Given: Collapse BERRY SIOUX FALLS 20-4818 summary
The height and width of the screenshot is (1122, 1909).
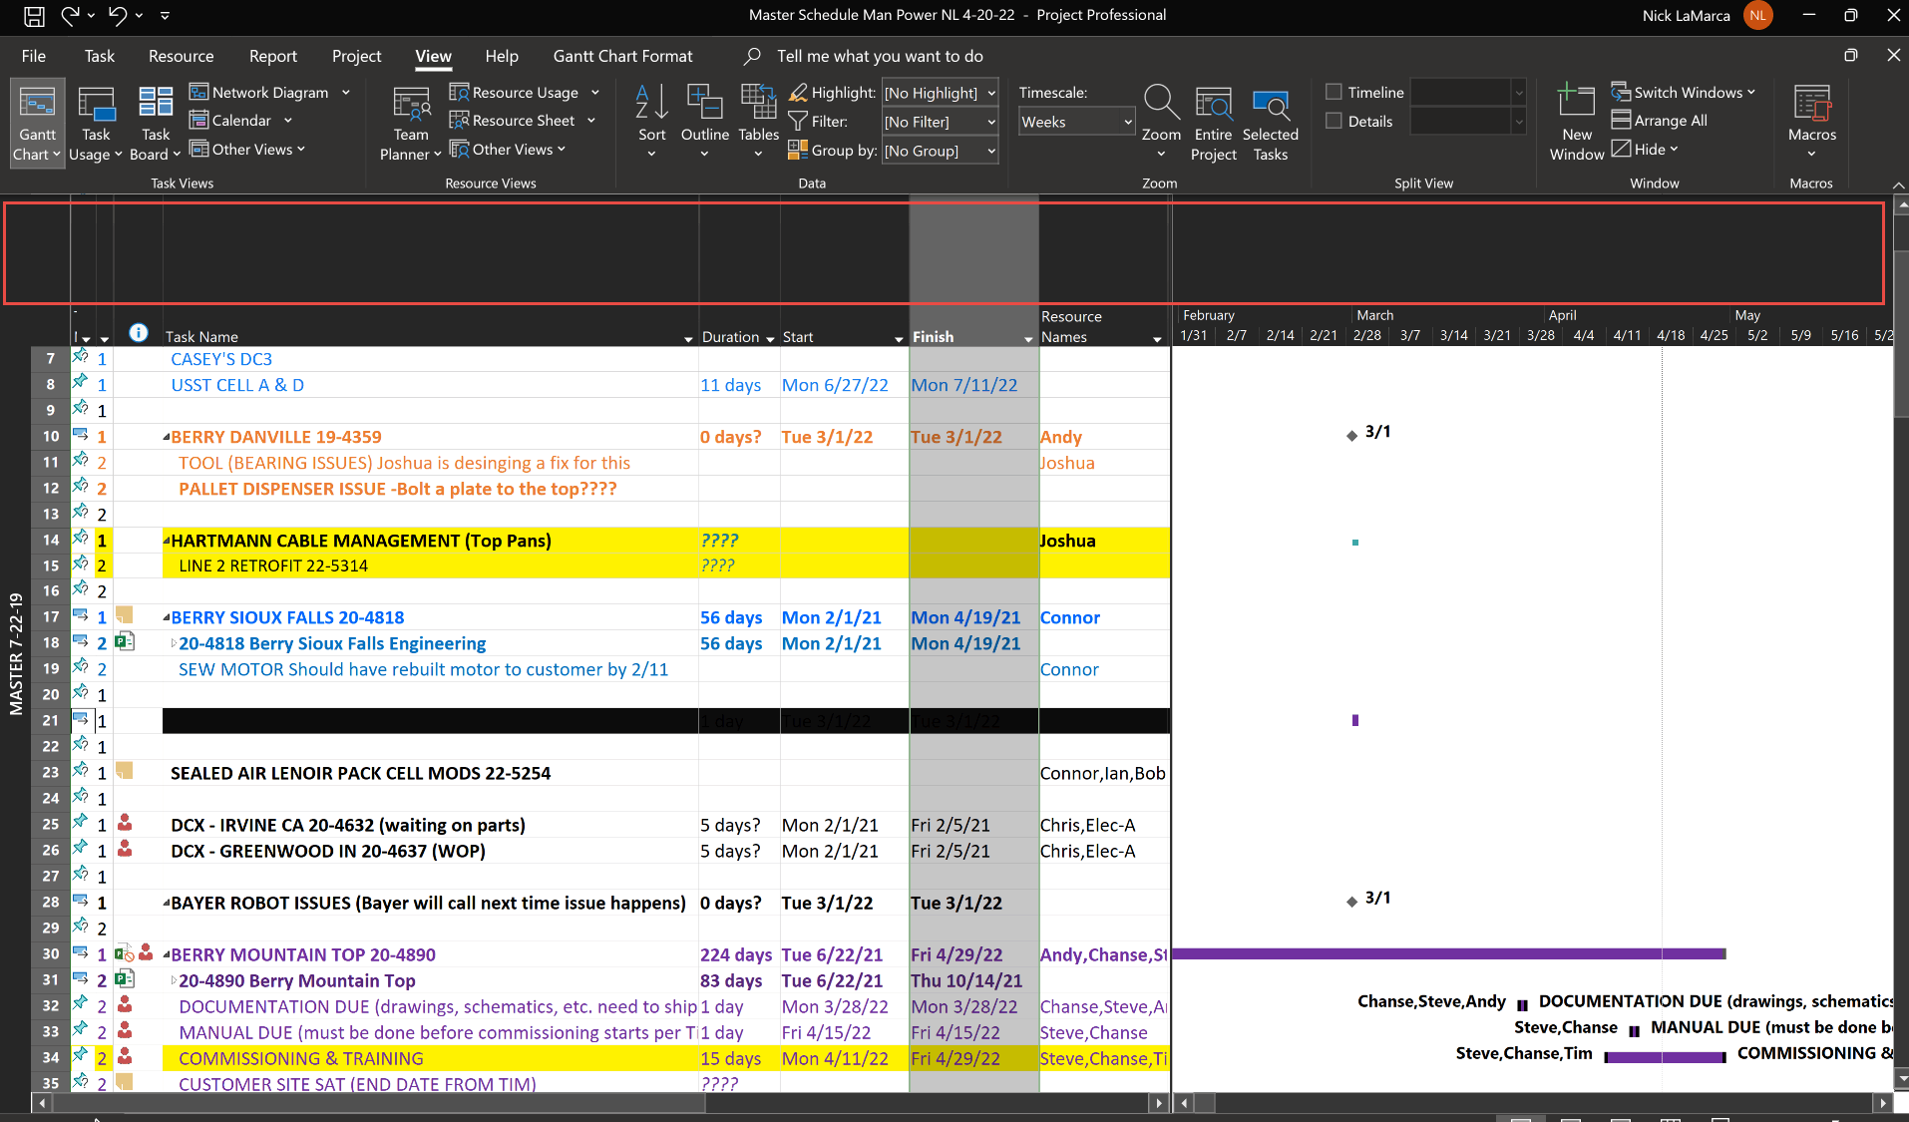Looking at the screenshot, I should point(167,618).
